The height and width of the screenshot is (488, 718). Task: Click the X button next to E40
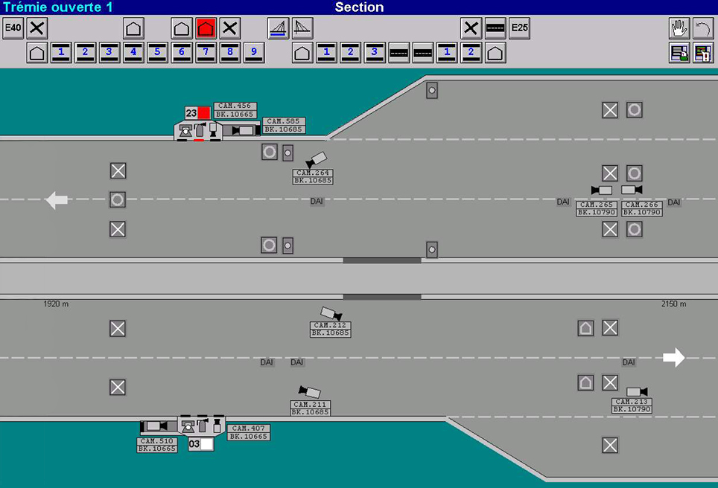(x=37, y=29)
